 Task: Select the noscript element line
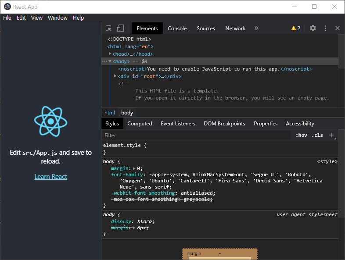(215, 69)
